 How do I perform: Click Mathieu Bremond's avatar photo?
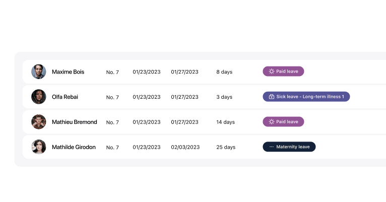click(39, 122)
